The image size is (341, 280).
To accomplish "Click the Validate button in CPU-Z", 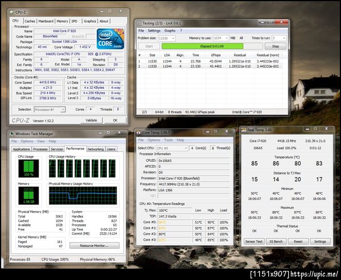I will (92, 120).
